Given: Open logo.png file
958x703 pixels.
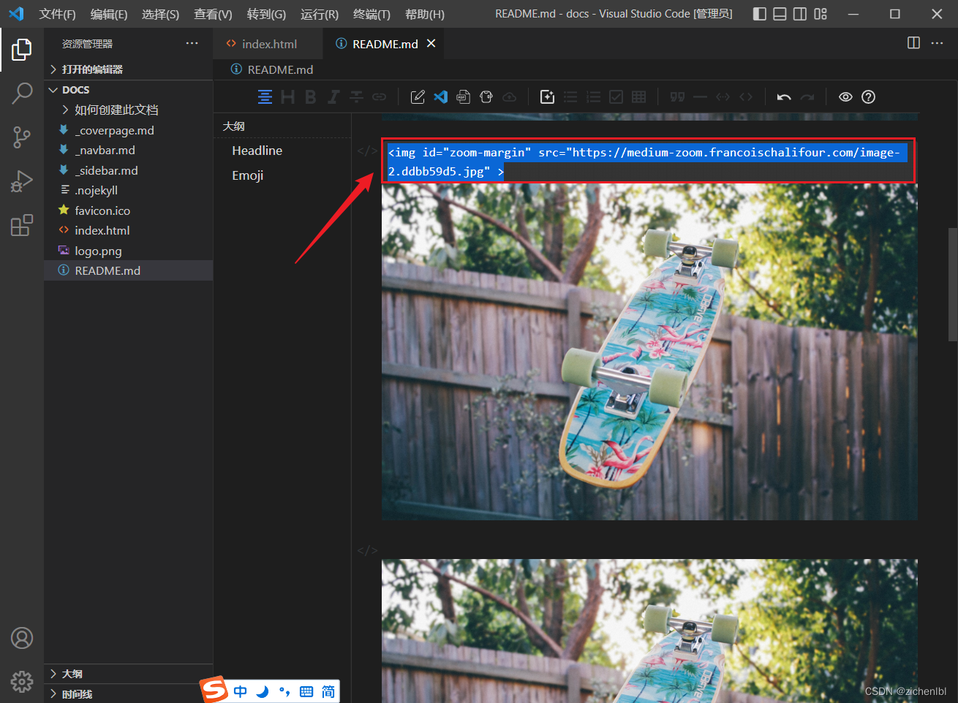Looking at the screenshot, I should (x=128, y=251).
